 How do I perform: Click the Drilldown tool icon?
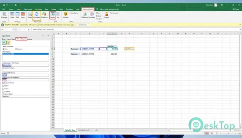(85, 15)
